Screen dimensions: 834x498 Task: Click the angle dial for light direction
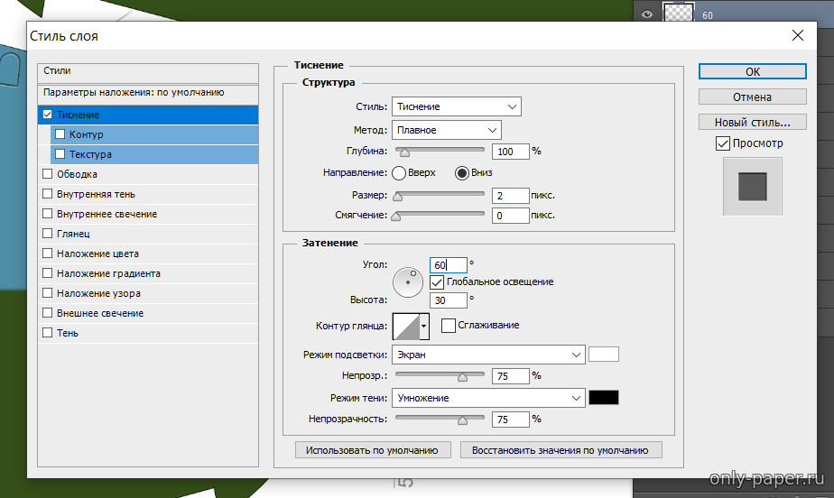pos(407,282)
